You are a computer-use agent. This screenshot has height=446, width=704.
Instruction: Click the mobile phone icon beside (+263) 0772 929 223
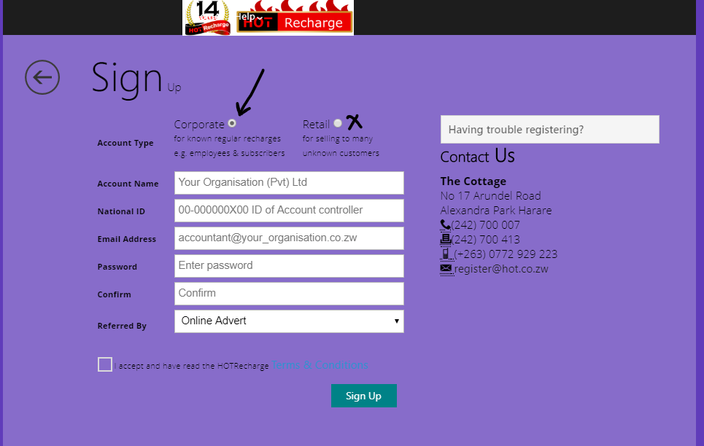(x=446, y=254)
